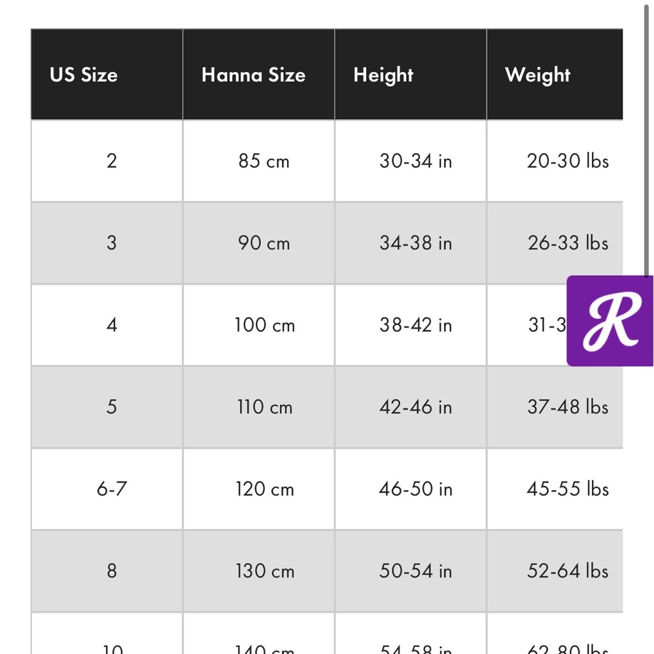Select the 30-34 in height cell
The width and height of the screenshot is (654, 654).
click(x=411, y=161)
